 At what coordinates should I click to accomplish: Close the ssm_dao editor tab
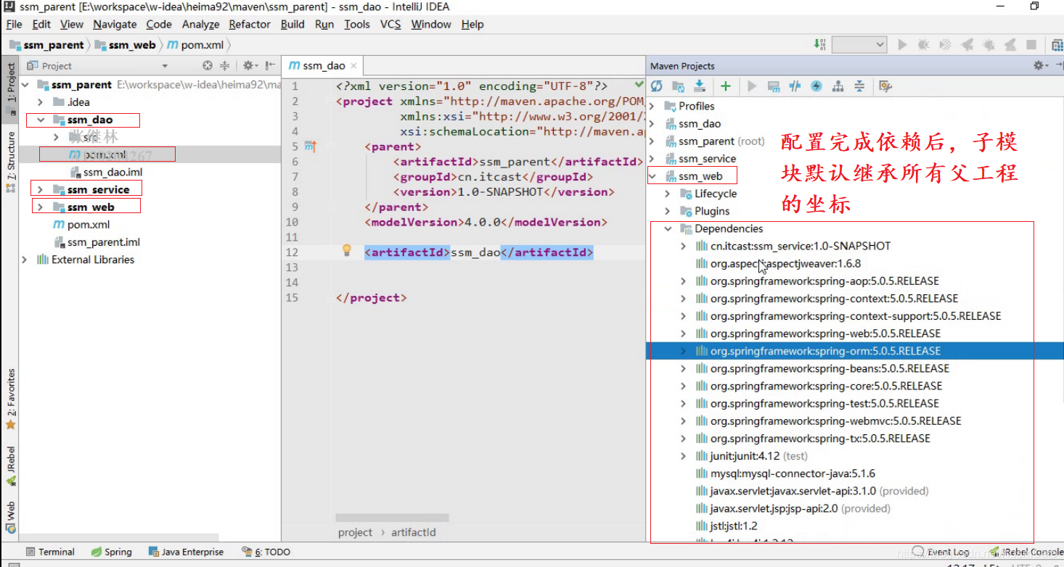point(353,65)
